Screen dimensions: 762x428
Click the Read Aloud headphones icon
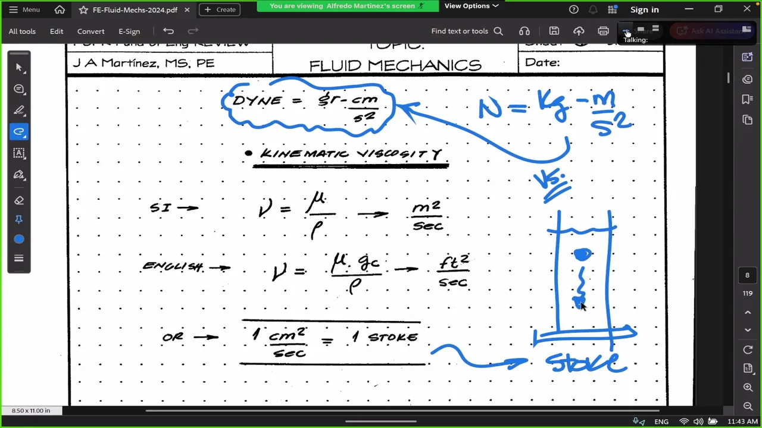[524, 31]
